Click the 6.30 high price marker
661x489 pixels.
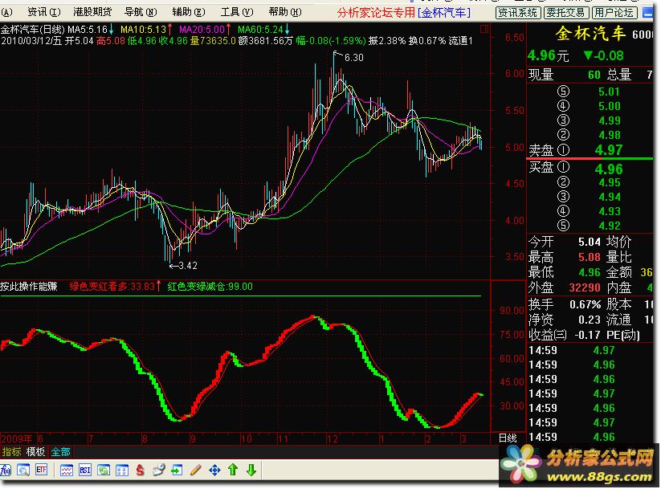[353, 57]
